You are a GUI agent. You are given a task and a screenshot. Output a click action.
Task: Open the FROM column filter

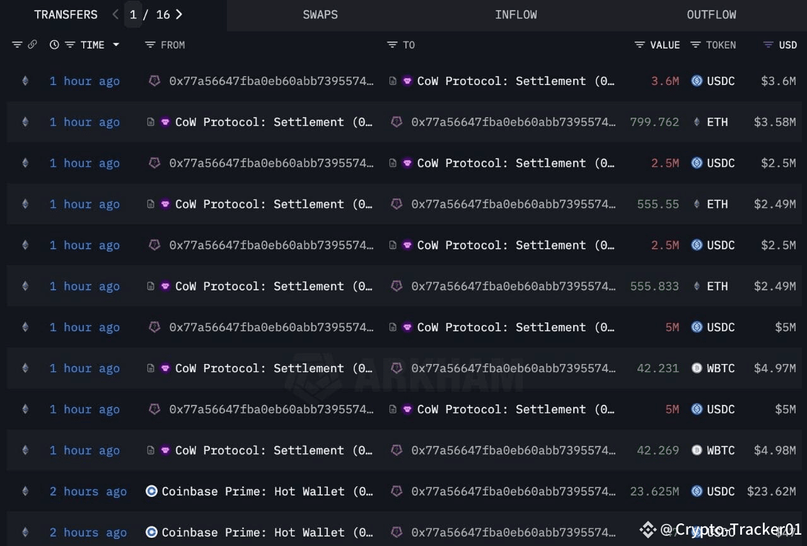(150, 45)
